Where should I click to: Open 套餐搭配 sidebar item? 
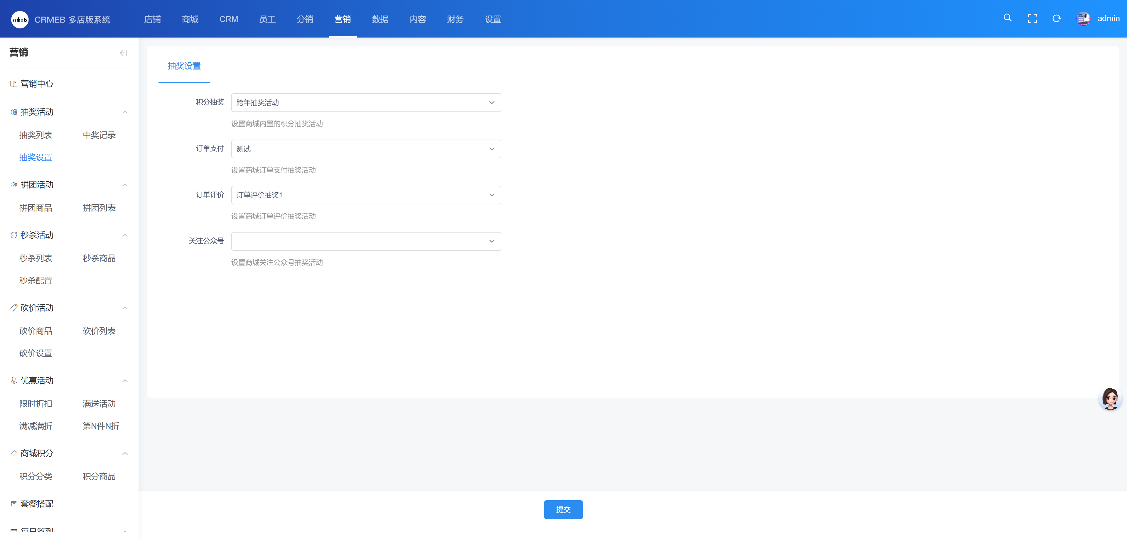point(37,504)
